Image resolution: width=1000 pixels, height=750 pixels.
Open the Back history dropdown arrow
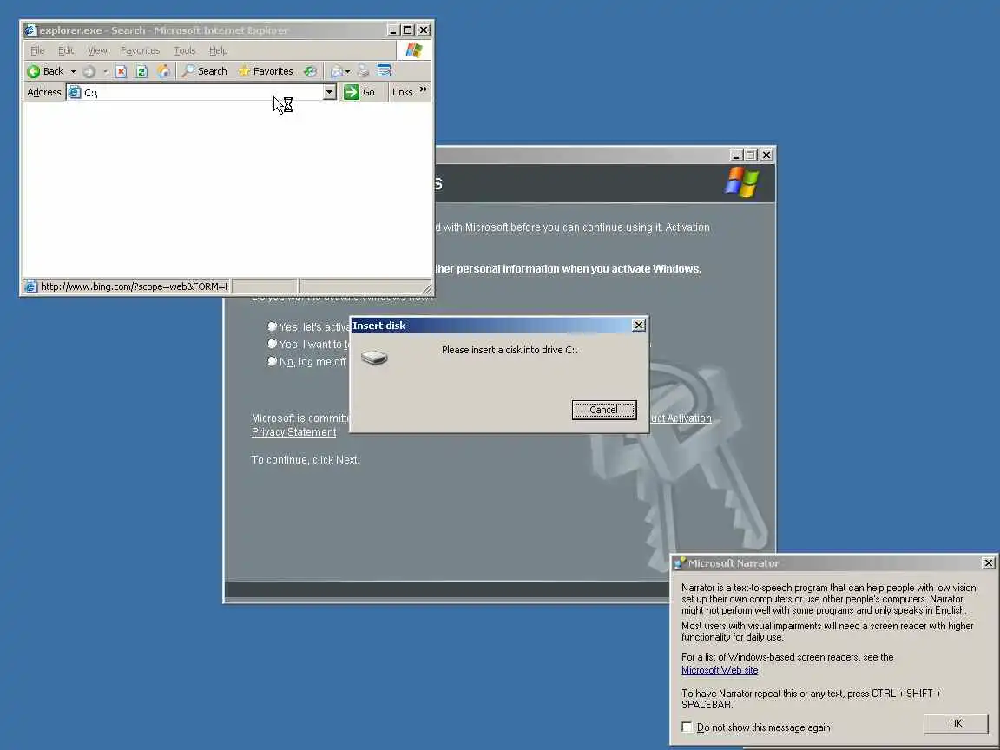[x=73, y=71]
